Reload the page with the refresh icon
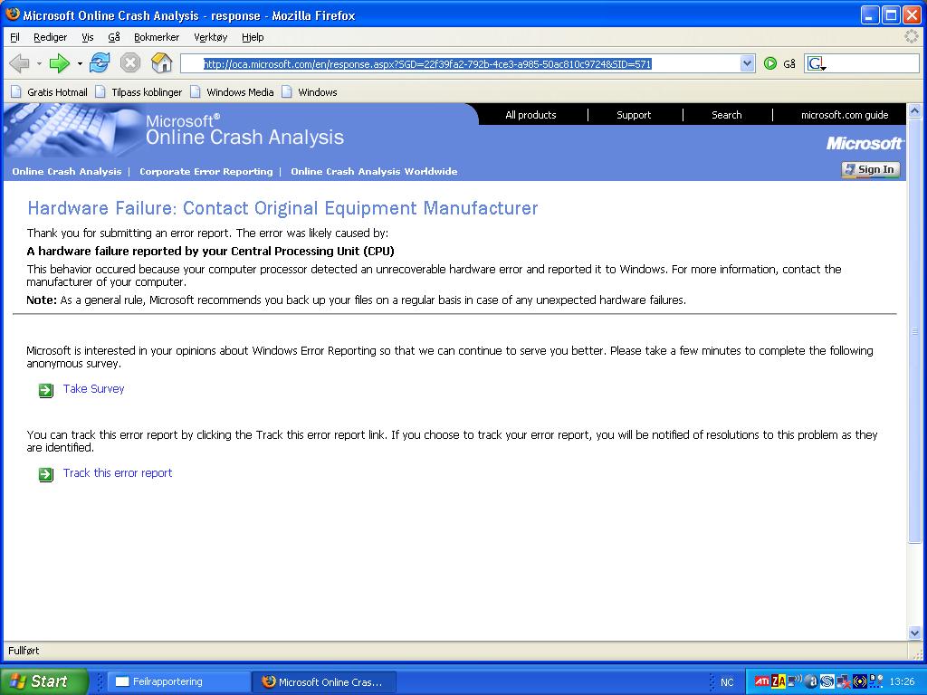927x695 pixels. click(100, 62)
